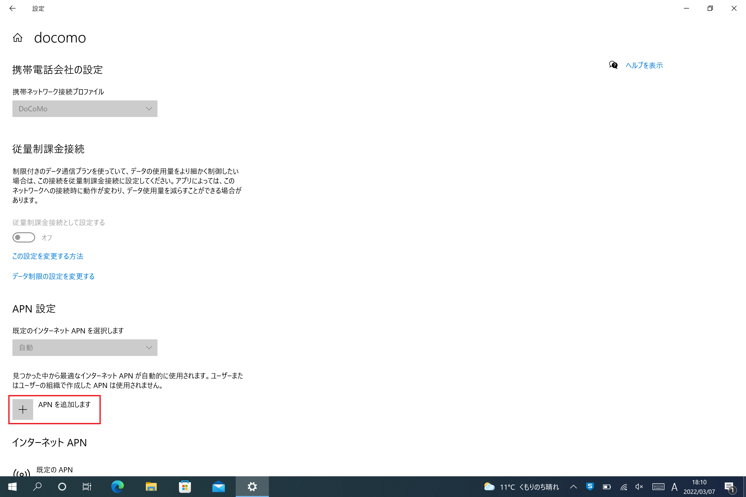Open the Windows Start menu

pos(12,487)
